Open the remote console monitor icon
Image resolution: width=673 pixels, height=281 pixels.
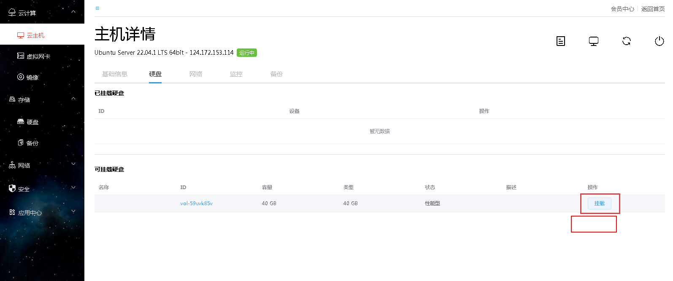click(x=593, y=41)
